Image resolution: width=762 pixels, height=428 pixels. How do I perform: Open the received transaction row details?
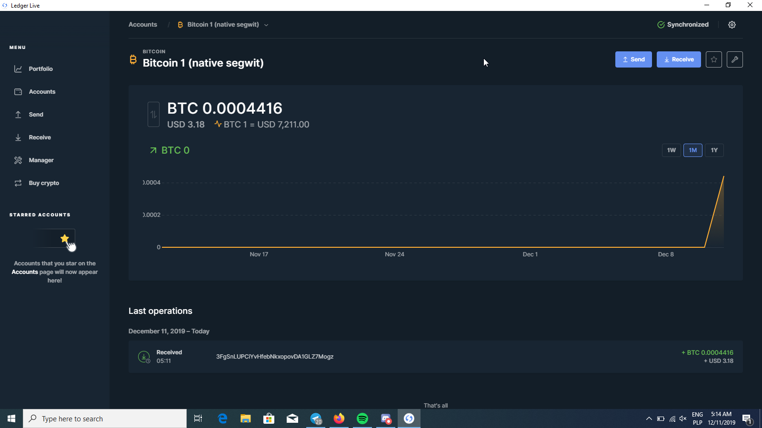[435, 357]
